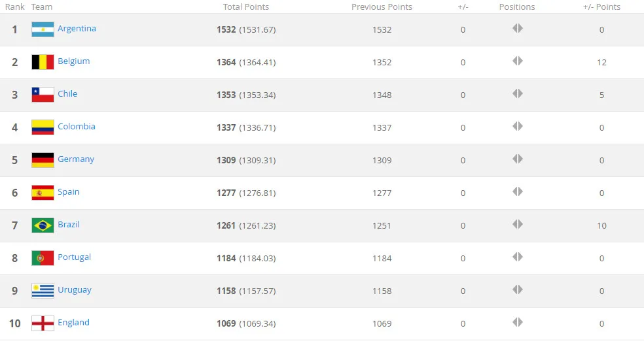This screenshot has height=341, width=644.
Task: Open the Belgium team link
Action: pyautogui.click(x=73, y=61)
